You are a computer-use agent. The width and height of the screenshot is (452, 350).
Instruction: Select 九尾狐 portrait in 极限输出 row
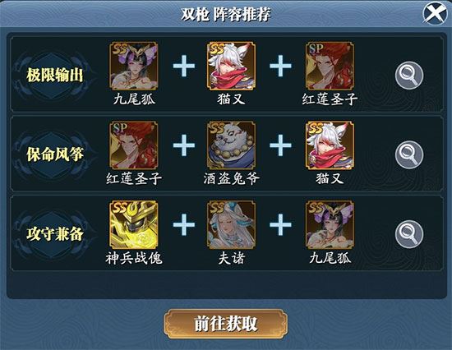click(x=133, y=66)
